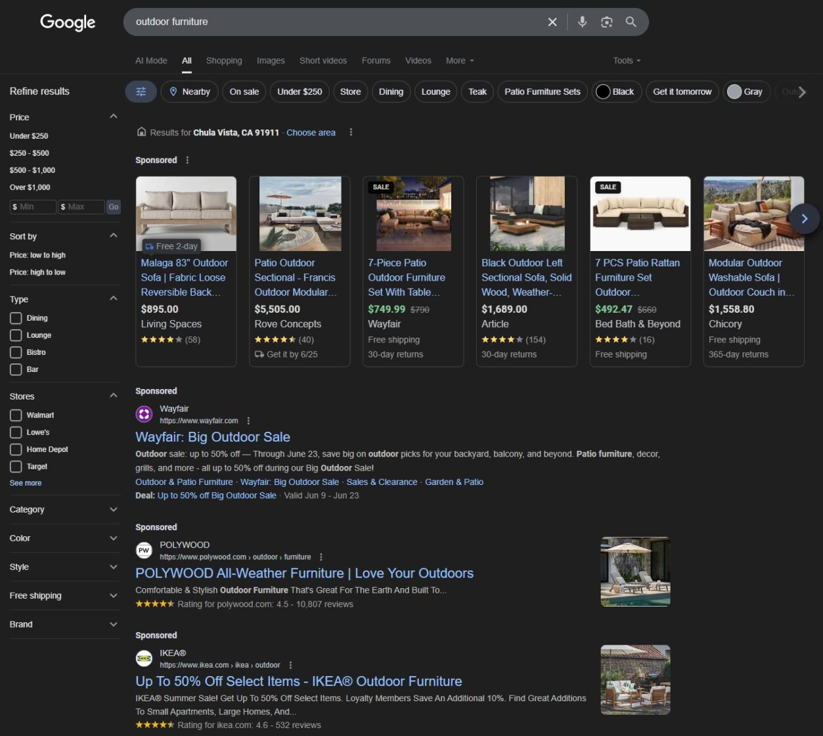Sort by Price: low to high
The image size is (823, 736).
pyautogui.click(x=37, y=255)
